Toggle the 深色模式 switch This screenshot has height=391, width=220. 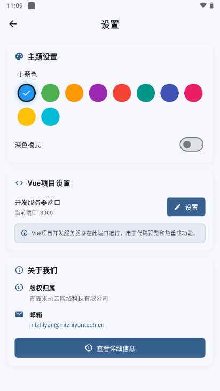[x=191, y=145]
